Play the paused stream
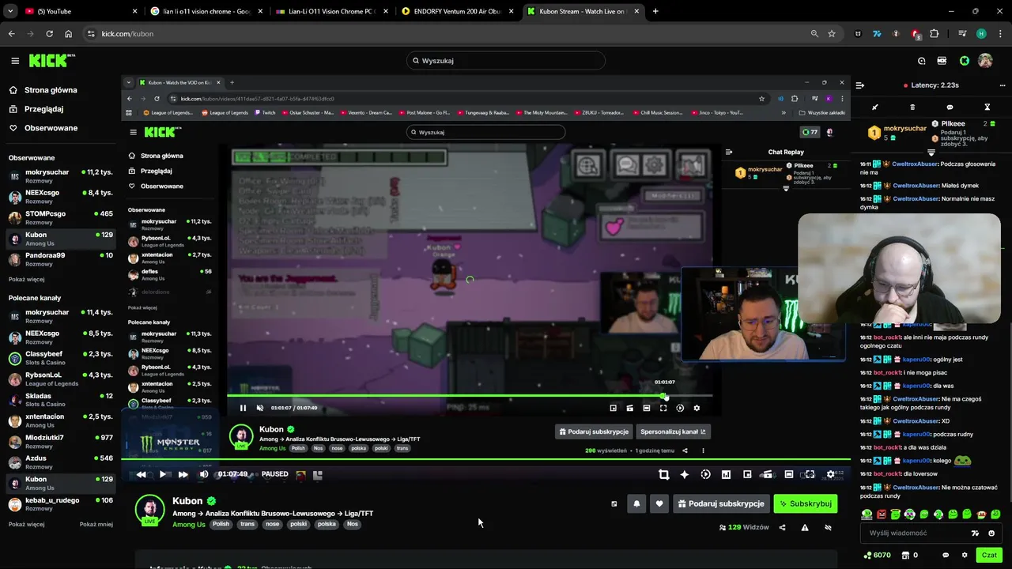Viewport: 1012px width, 569px height. coord(162,474)
